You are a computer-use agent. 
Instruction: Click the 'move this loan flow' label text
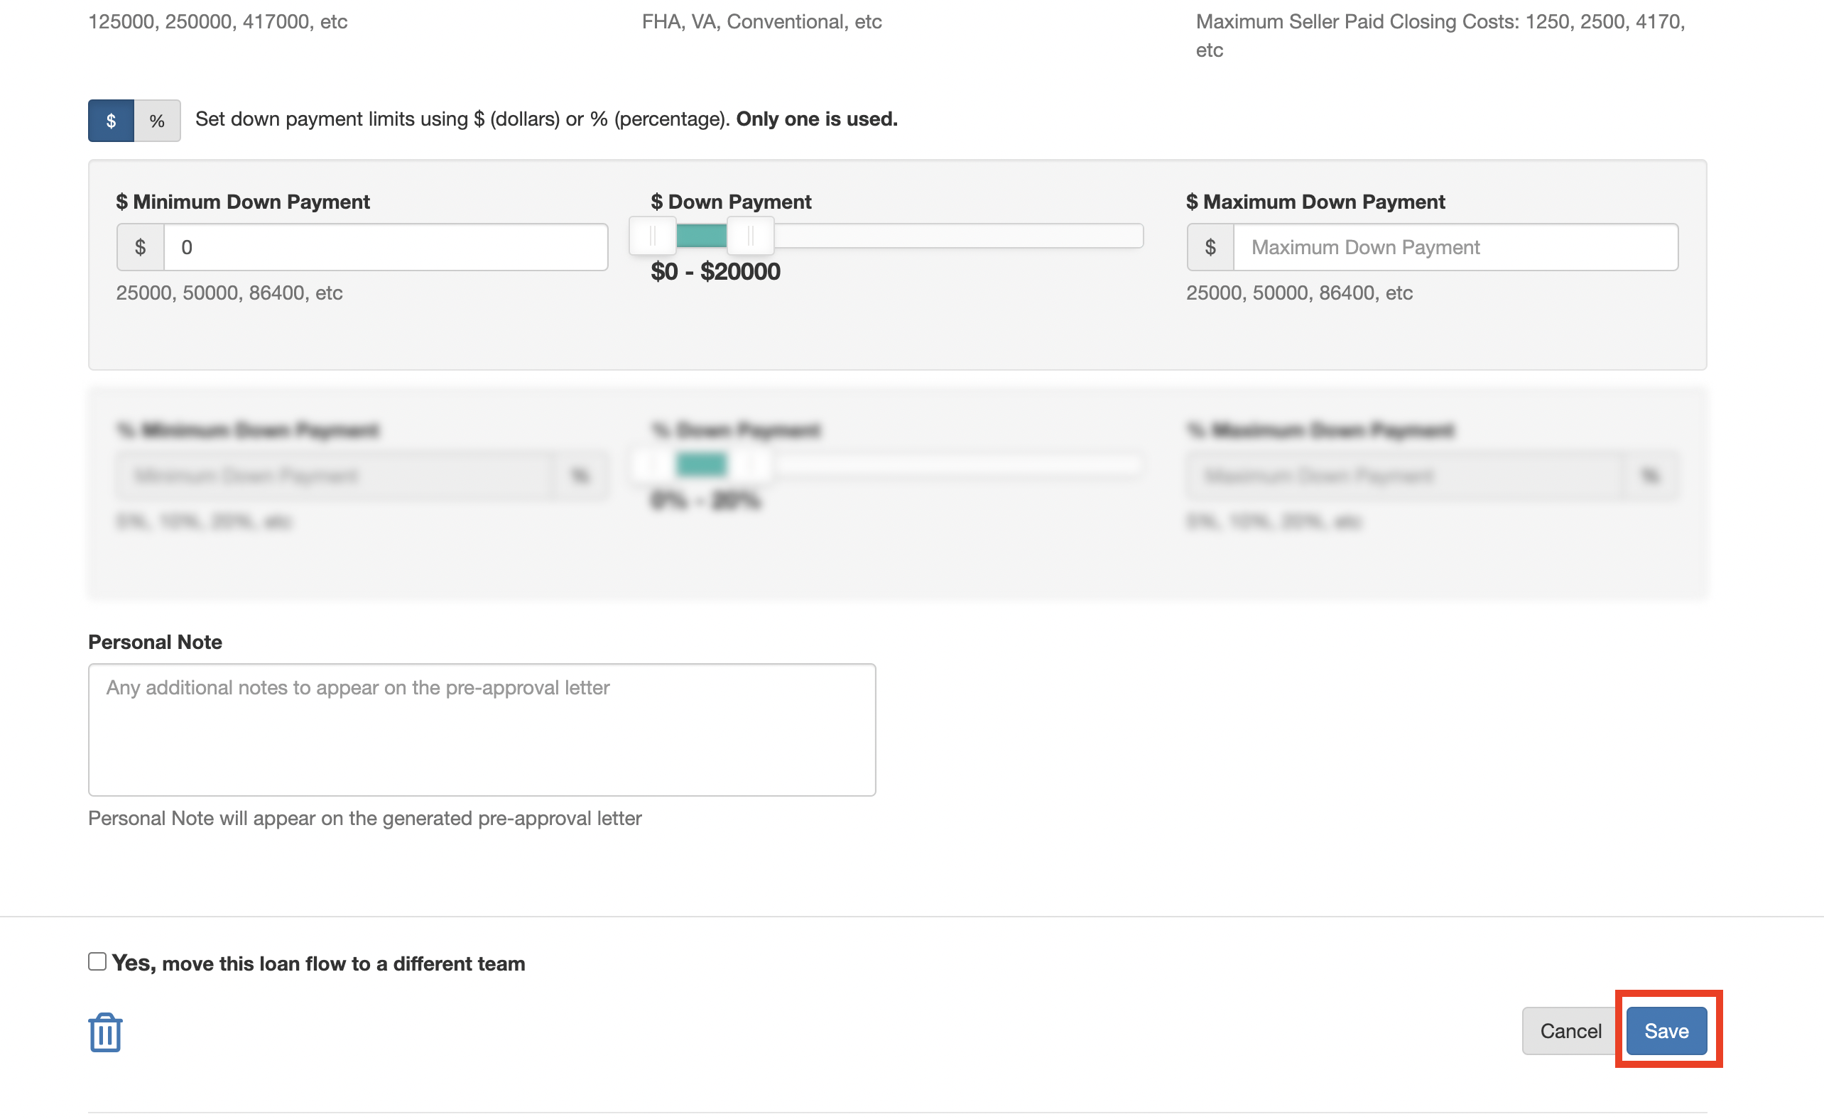(x=318, y=964)
